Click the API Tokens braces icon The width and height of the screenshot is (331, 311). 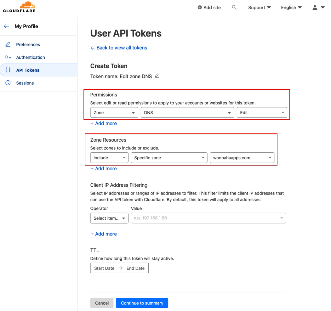point(8,70)
